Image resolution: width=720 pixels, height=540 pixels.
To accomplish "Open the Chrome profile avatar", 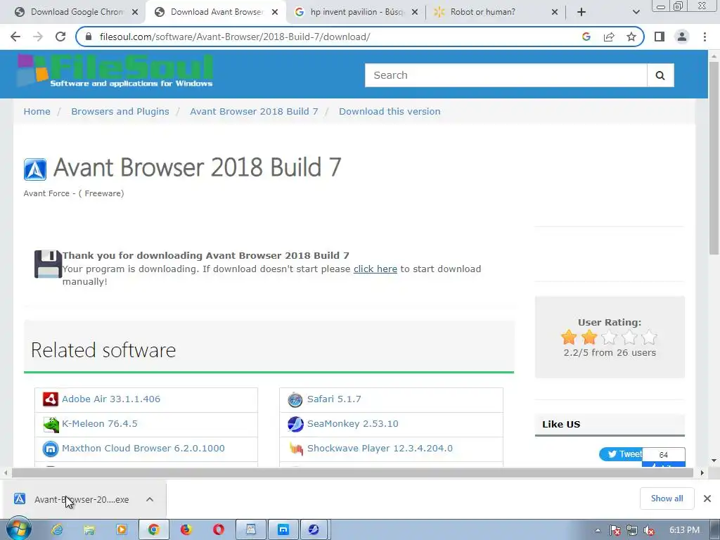I will tap(682, 37).
